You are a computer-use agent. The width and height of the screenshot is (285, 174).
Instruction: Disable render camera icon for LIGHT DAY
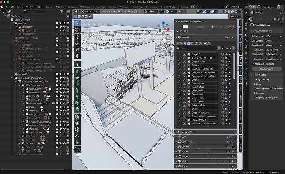pos(68,27)
